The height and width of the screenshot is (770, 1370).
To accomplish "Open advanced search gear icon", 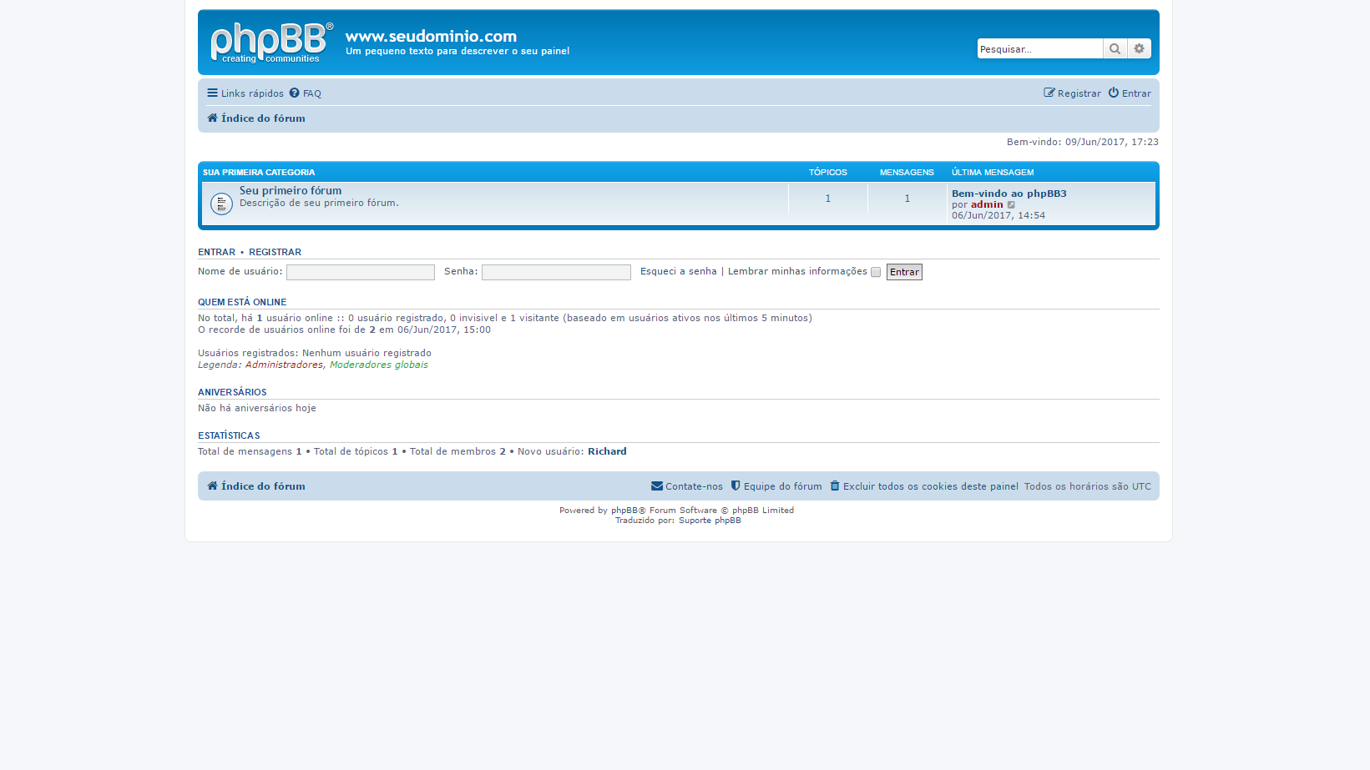I will coord(1140,48).
